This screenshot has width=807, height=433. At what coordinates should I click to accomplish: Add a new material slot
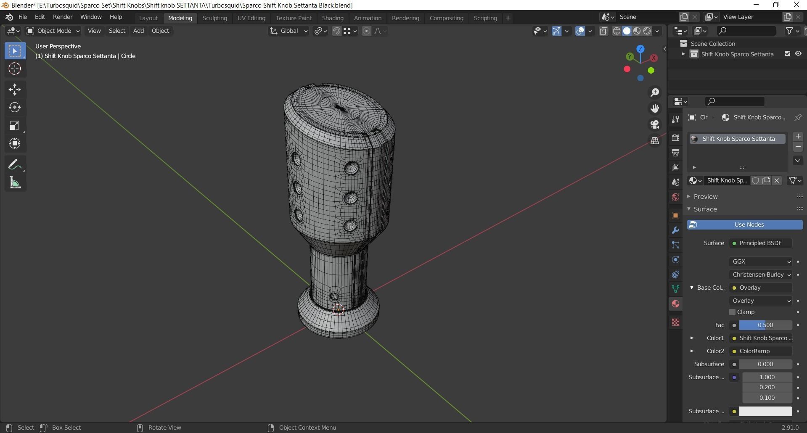[798, 136]
